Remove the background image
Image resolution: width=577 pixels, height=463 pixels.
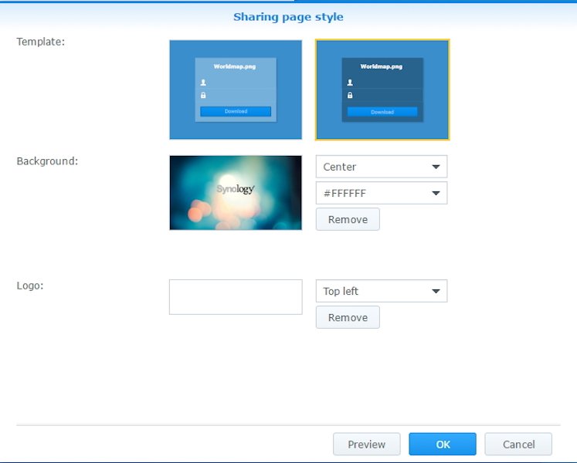point(348,219)
